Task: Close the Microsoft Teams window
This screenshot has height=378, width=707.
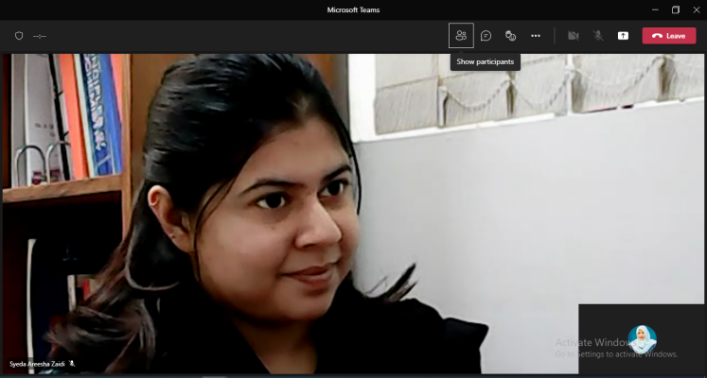Action: 696,9
